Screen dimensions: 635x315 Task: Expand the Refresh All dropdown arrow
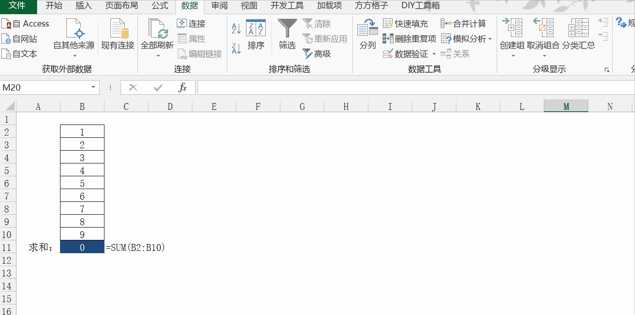pyautogui.click(x=158, y=55)
